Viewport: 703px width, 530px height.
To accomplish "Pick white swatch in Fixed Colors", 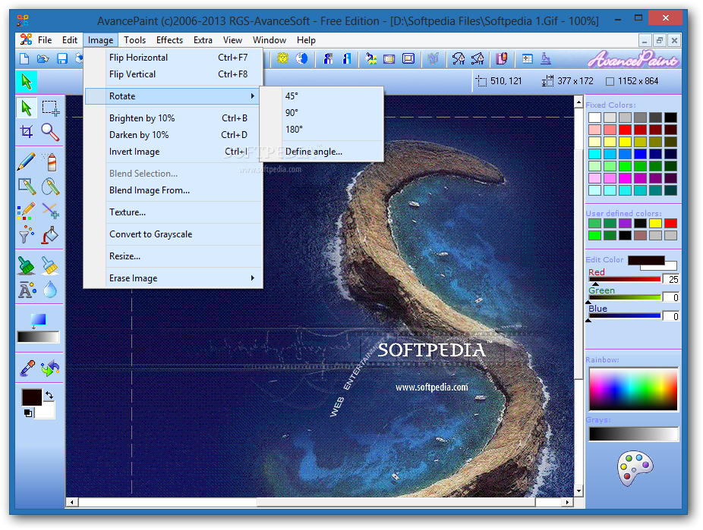I will pos(594,118).
